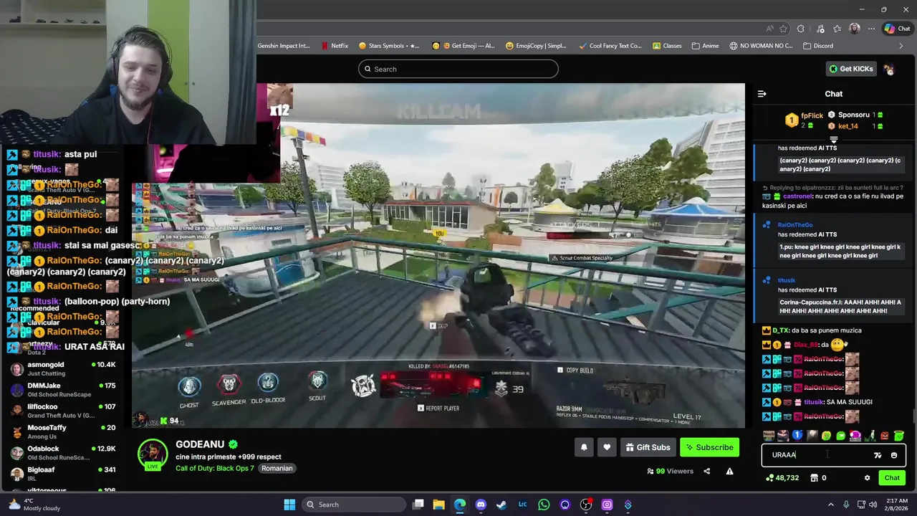Subscribe to GODEANU channel
The width and height of the screenshot is (917, 516).
click(x=709, y=447)
